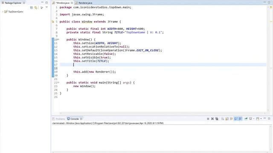Pin the Console view
This screenshot has height=153, width=273.
click(246, 119)
